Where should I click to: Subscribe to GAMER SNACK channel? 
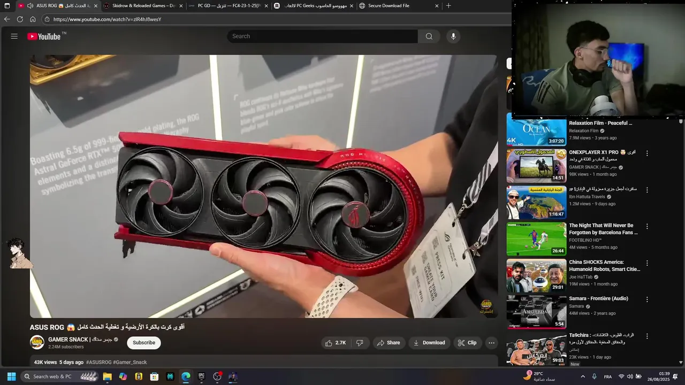click(x=144, y=343)
